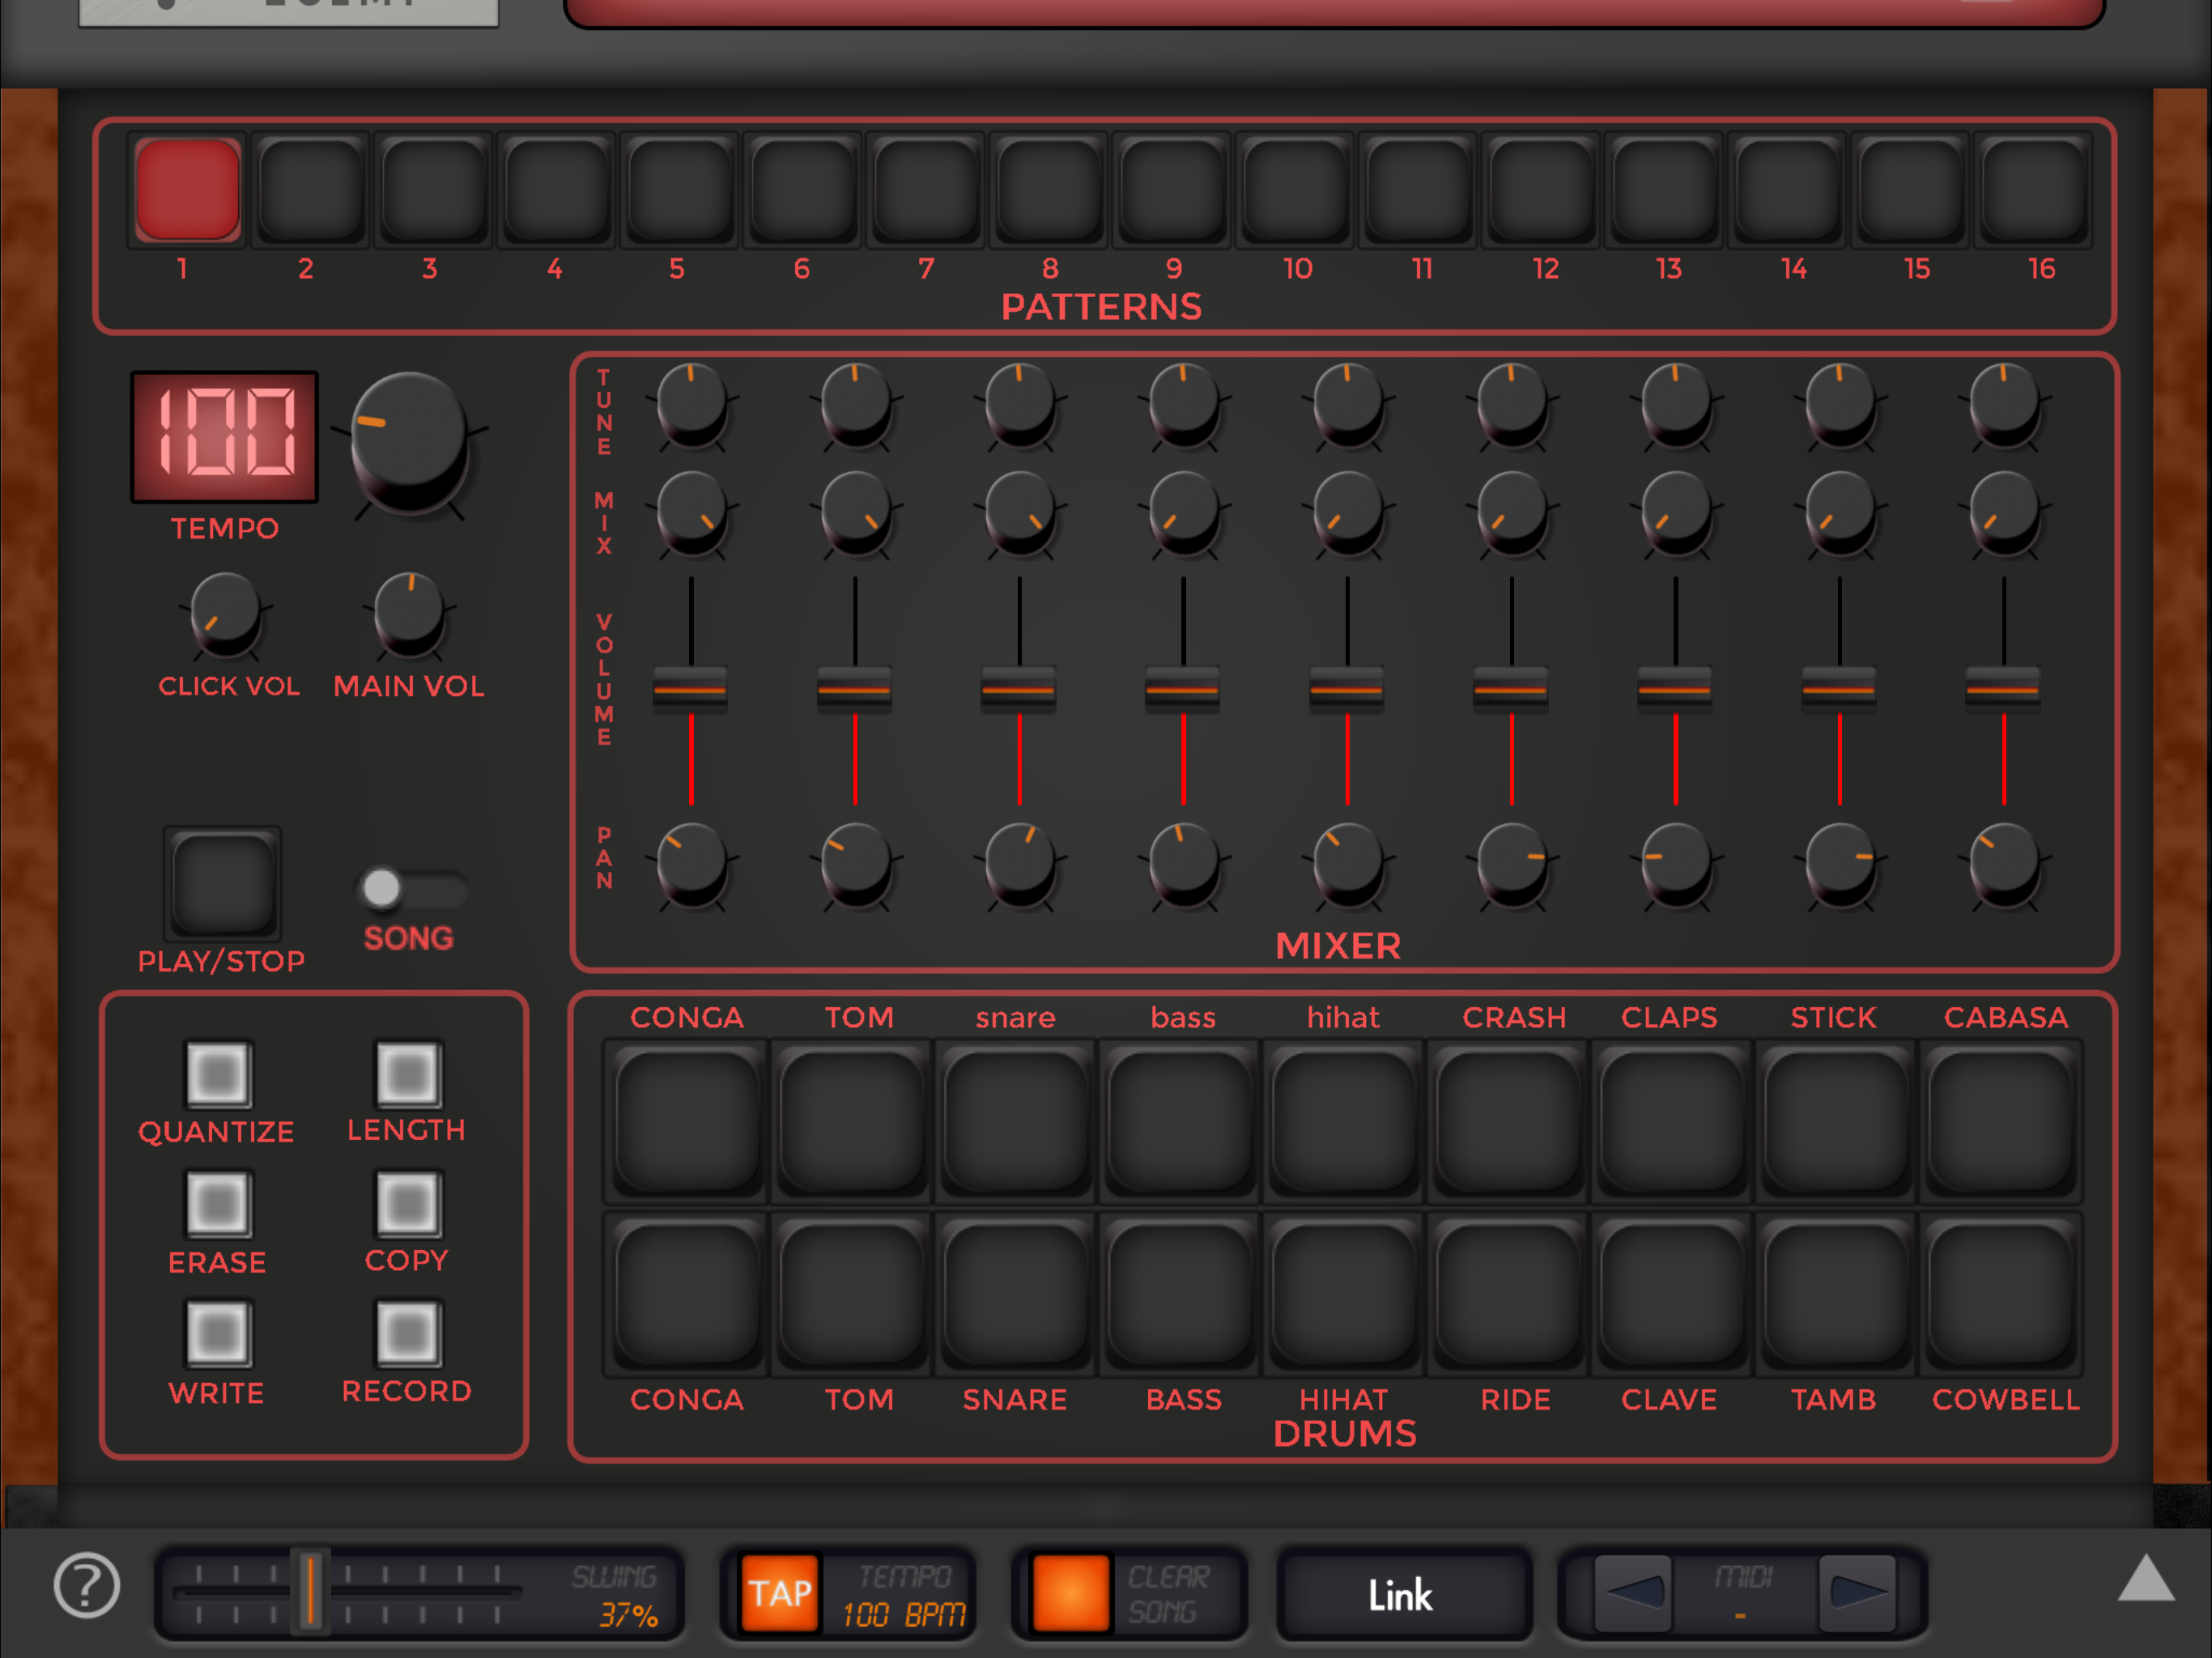This screenshot has width=2212, height=1658.
Task: Click the Link button
Action: (x=1401, y=1595)
